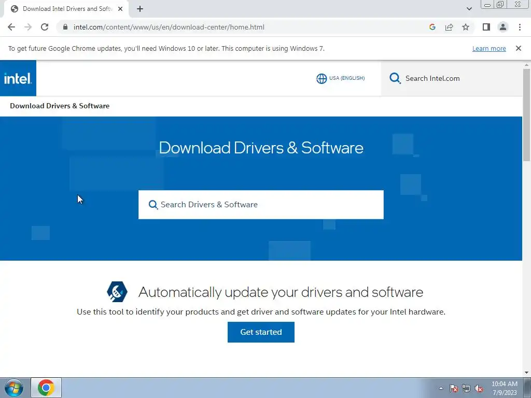This screenshot has width=531, height=398.
Task: Open a new browser tab
Action: (140, 9)
